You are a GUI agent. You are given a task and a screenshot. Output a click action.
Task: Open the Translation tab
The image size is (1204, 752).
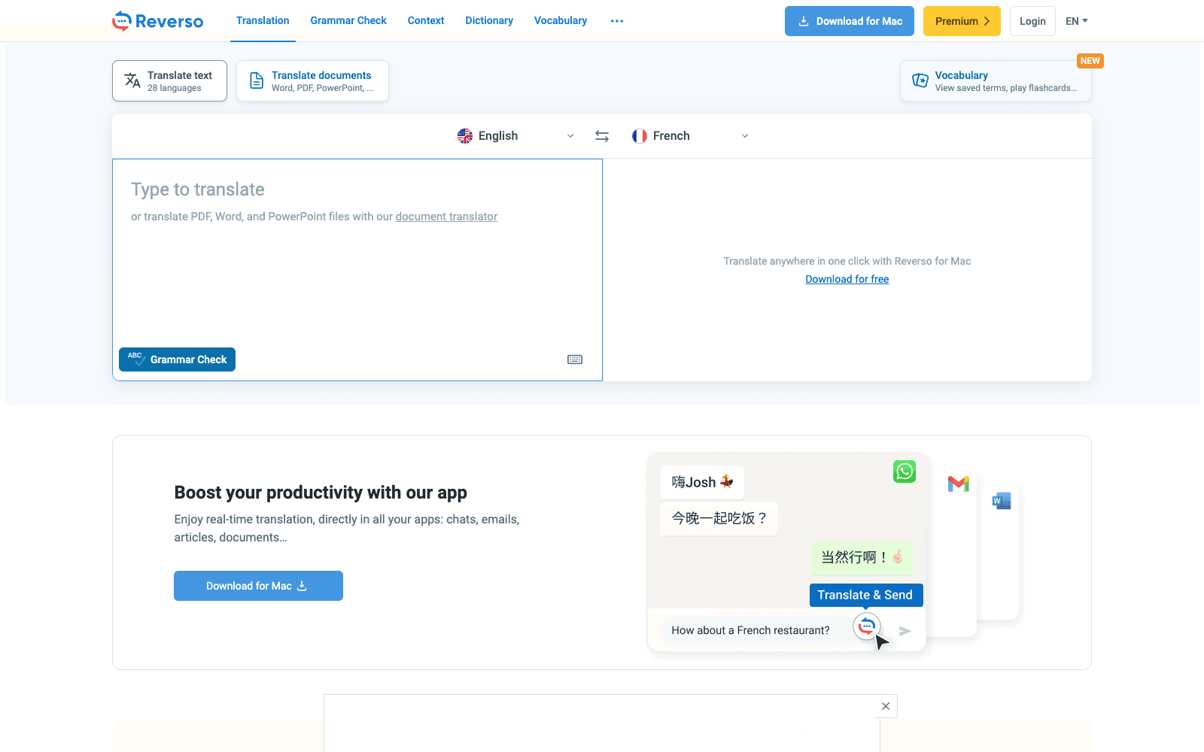263,21
